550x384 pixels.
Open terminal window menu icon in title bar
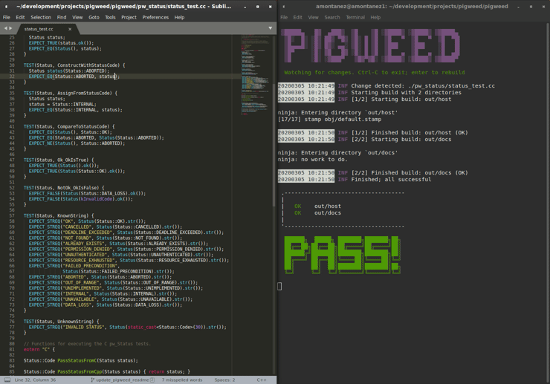(x=283, y=7)
